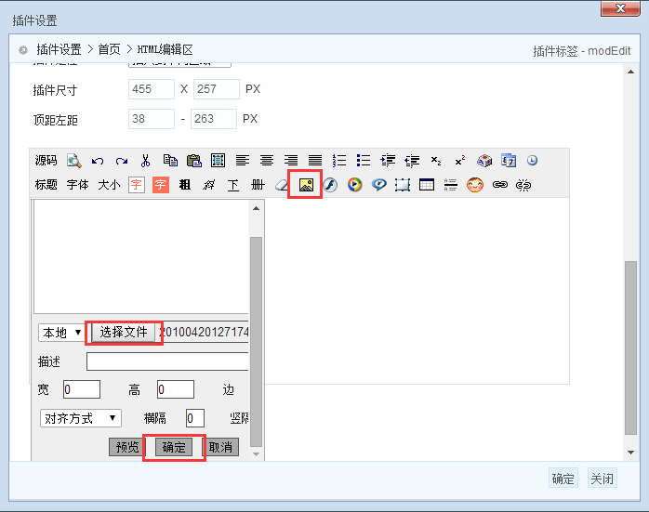This screenshot has width=649, height=512.
Task: Expand the 对齐方式 alignment dropdown
Action: 81,418
